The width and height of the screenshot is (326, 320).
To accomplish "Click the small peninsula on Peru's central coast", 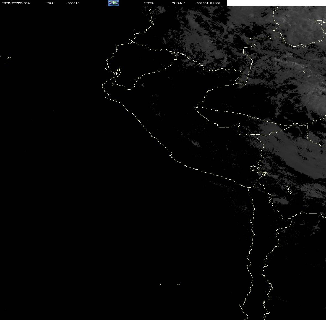I will point(171,154).
